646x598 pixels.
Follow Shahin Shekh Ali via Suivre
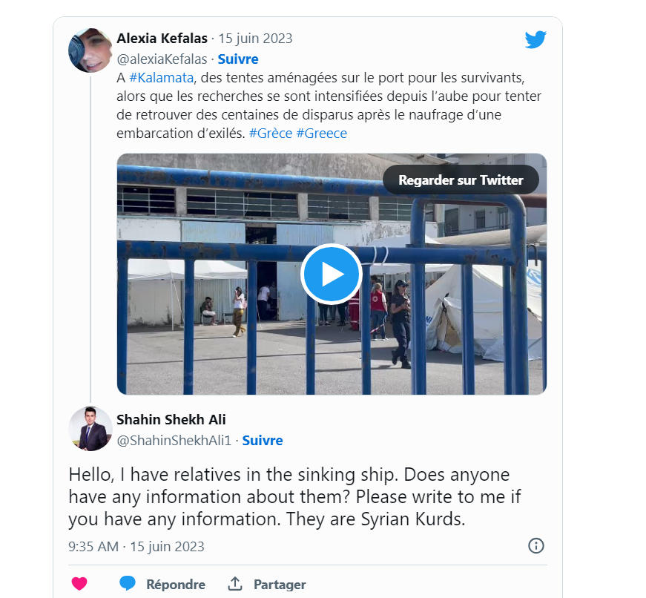[263, 440]
